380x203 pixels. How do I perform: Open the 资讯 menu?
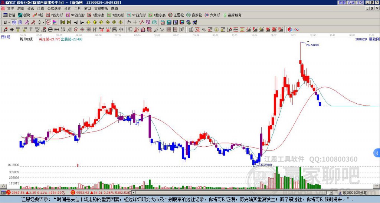pos(30,9)
